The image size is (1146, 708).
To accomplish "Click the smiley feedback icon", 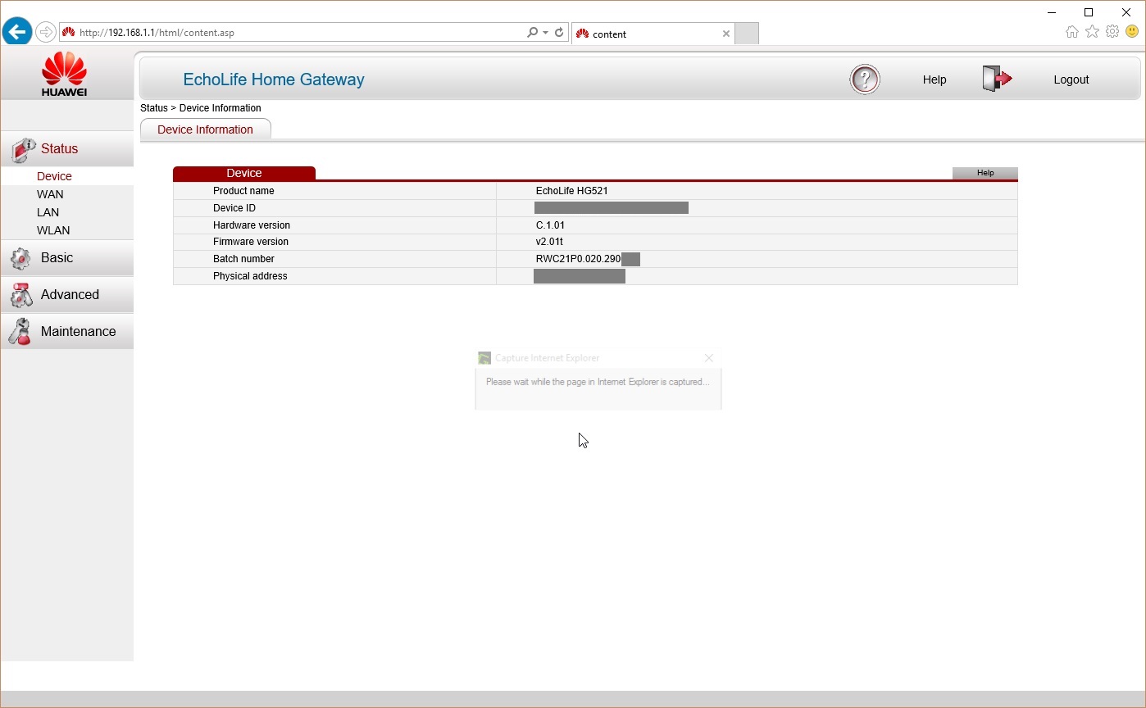I will click(x=1132, y=32).
